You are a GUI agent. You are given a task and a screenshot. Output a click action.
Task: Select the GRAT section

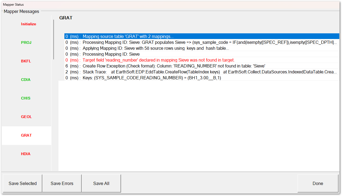(26, 135)
